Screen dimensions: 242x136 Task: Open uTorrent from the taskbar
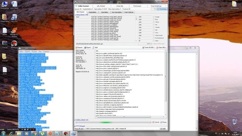pos(42,133)
